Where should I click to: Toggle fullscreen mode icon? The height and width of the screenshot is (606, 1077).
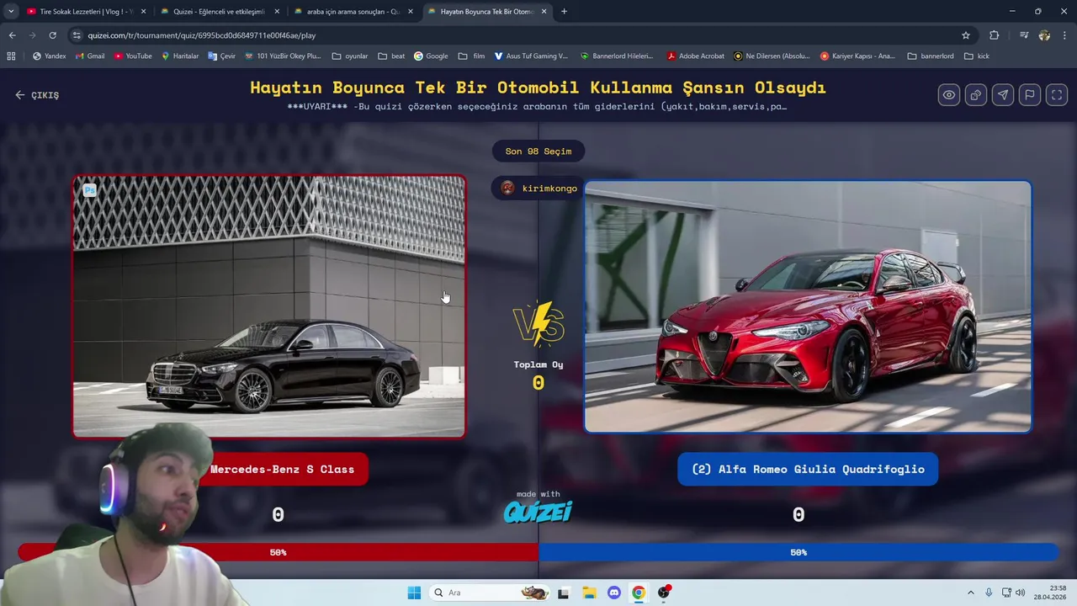point(1057,95)
